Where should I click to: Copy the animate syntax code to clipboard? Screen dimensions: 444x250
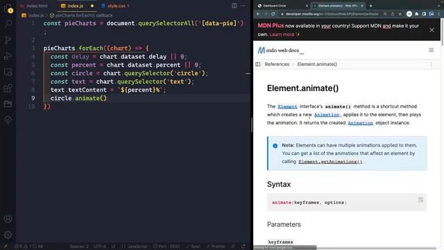(x=421, y=199)
